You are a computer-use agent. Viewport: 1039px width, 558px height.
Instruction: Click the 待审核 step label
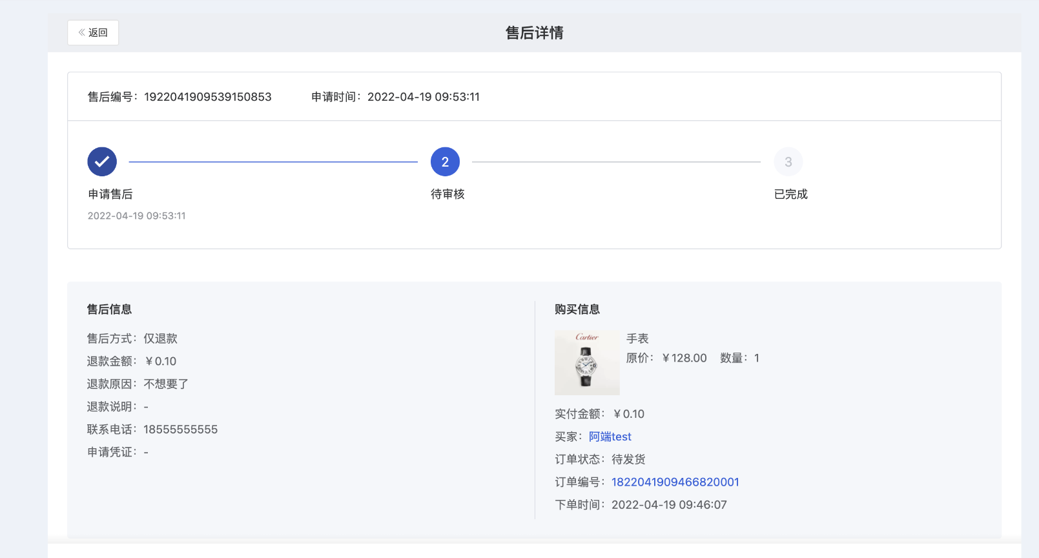pos(447,194)
